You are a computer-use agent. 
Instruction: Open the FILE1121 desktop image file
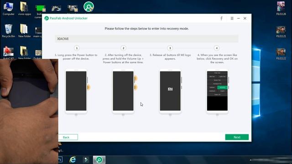click(281, 32)
